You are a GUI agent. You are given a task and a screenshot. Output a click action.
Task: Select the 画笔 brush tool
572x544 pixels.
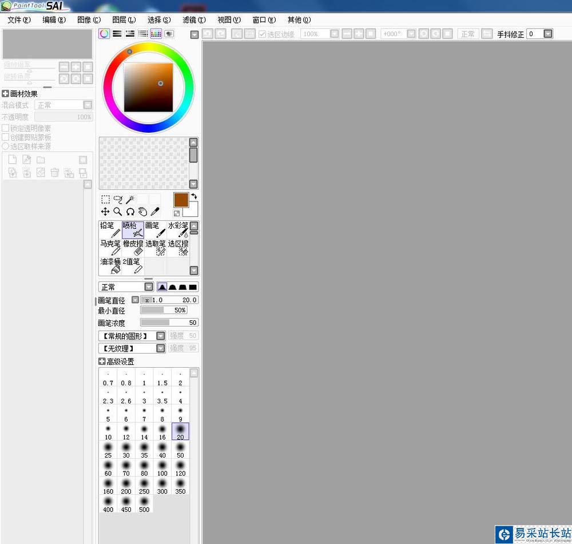[x=156, y=230]
